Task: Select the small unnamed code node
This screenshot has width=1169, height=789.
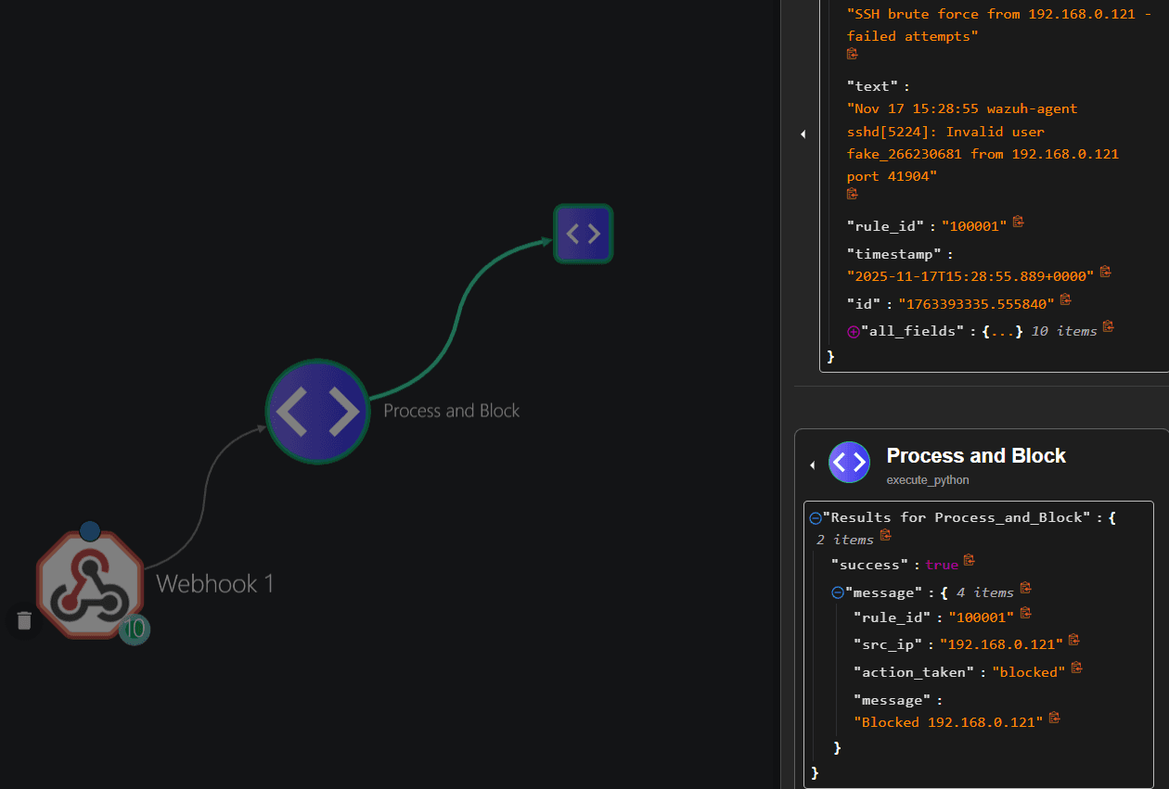Action: pyautogui.click(x=584, y=234)
